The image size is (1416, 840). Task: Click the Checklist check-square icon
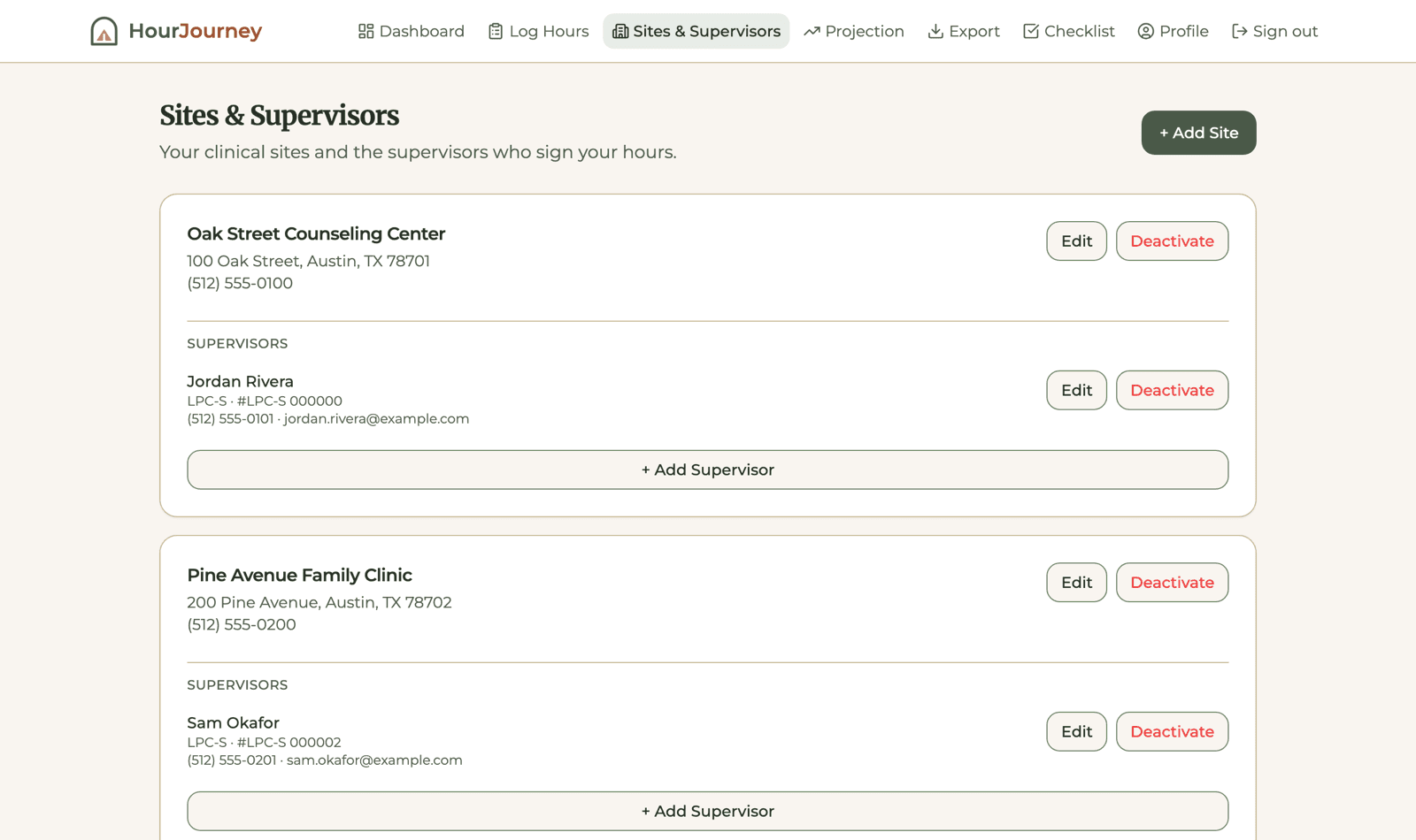click(1031, 31)
